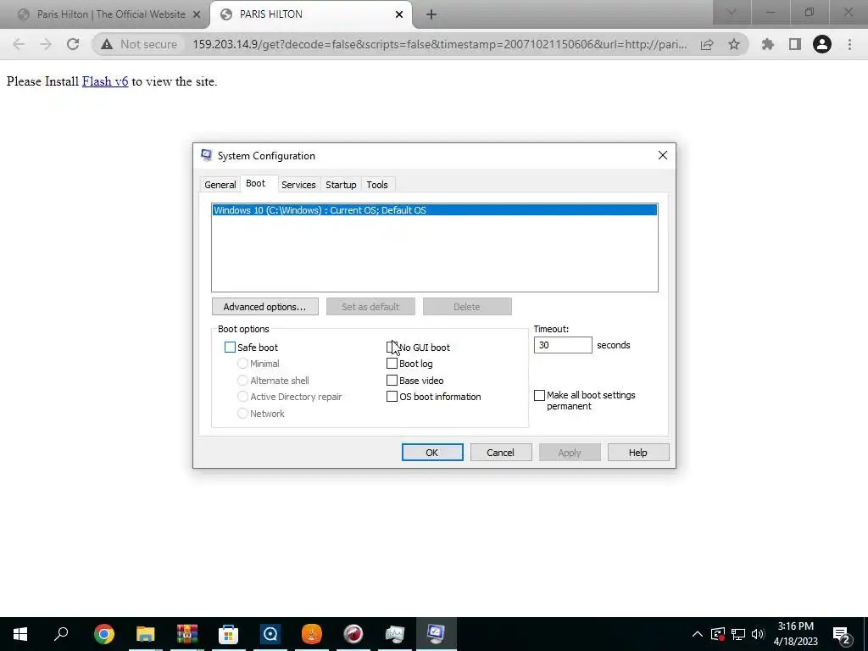The width and height of the screenshot is (868, 651).
Task: Go back in Chrome
Action: pyautogui.click(x=19, y=44)
